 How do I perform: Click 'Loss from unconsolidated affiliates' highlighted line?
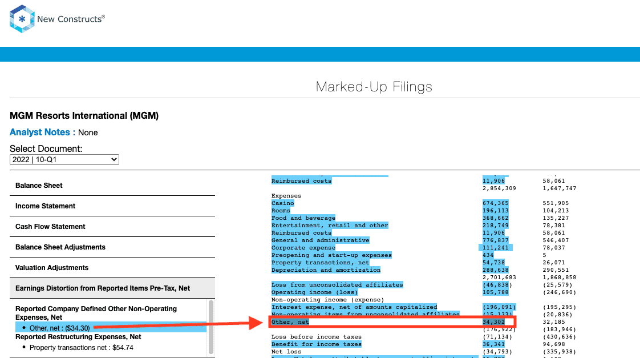tap(337, 285)
